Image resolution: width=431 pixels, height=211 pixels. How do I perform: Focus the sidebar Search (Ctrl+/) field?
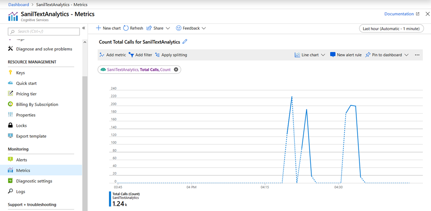click(x=44, y=32)
